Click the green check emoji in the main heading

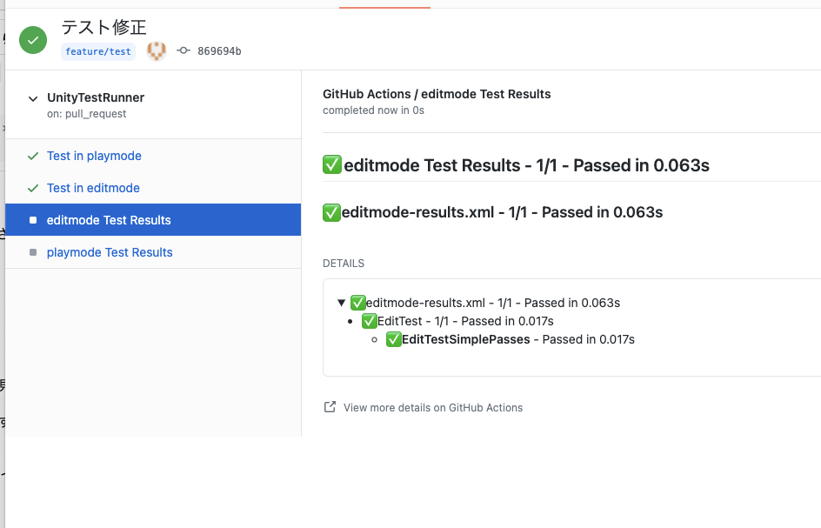click(332, 164)
